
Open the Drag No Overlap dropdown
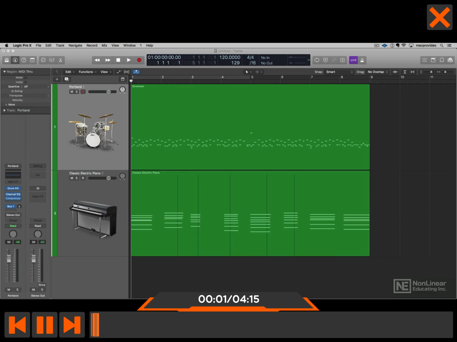[378, 72]
